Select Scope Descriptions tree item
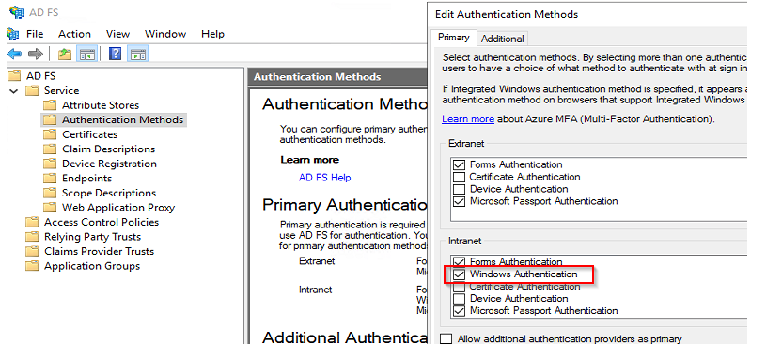The width and height of the screenshot is (782, 360). (109, 193)
